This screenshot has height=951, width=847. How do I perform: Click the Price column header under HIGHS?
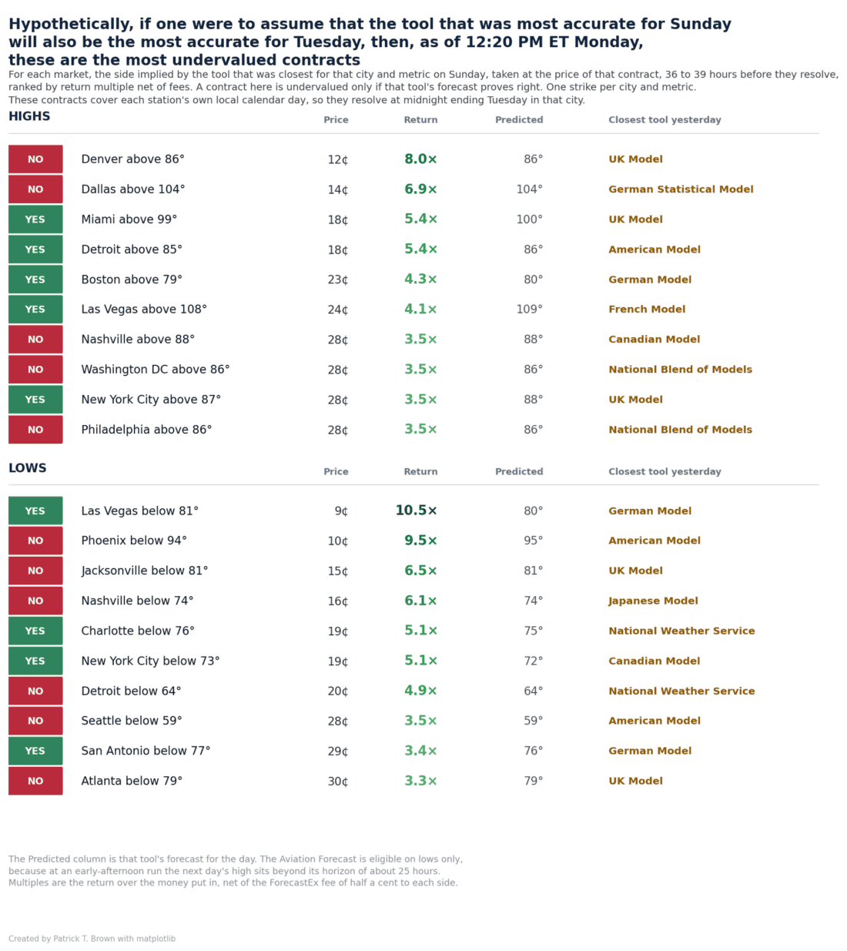pos(336,120)
